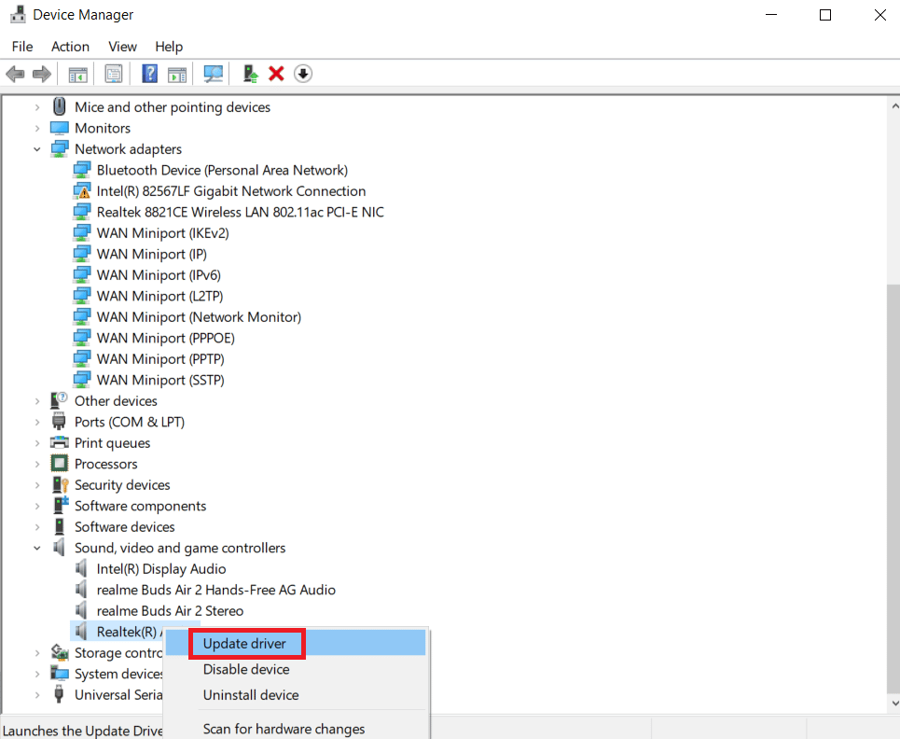Open the Action menu
Viewport: 900px width, 739px height.
coord(70,47)
